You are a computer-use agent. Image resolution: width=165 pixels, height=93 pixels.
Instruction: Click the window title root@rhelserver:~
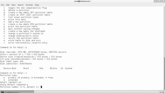pos(82,1)
